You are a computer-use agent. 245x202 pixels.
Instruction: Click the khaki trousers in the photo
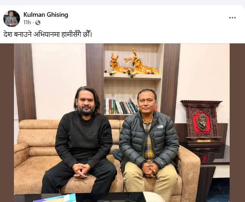click(x=151, y=181)
